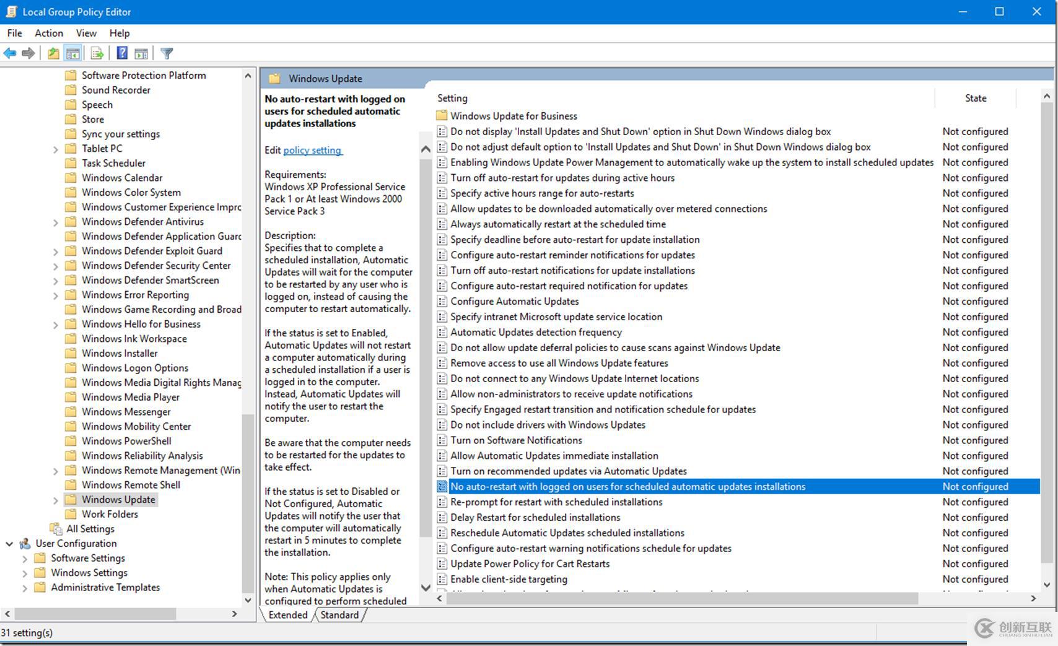This screenshot has width=1058, height=646.
Task: Toggle Show/Hide Action Pane toolbar icon
Action: coord(141,53)
